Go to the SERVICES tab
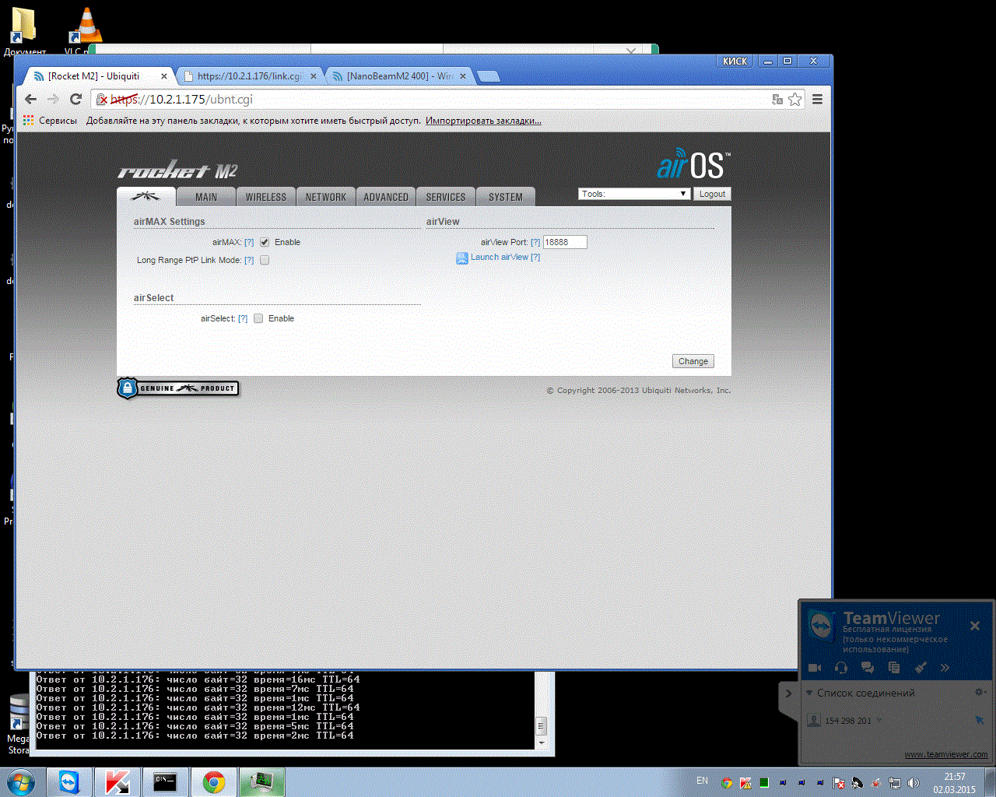Screen dimensions: 996x797 pyautogui.click(x=446, y=197)
